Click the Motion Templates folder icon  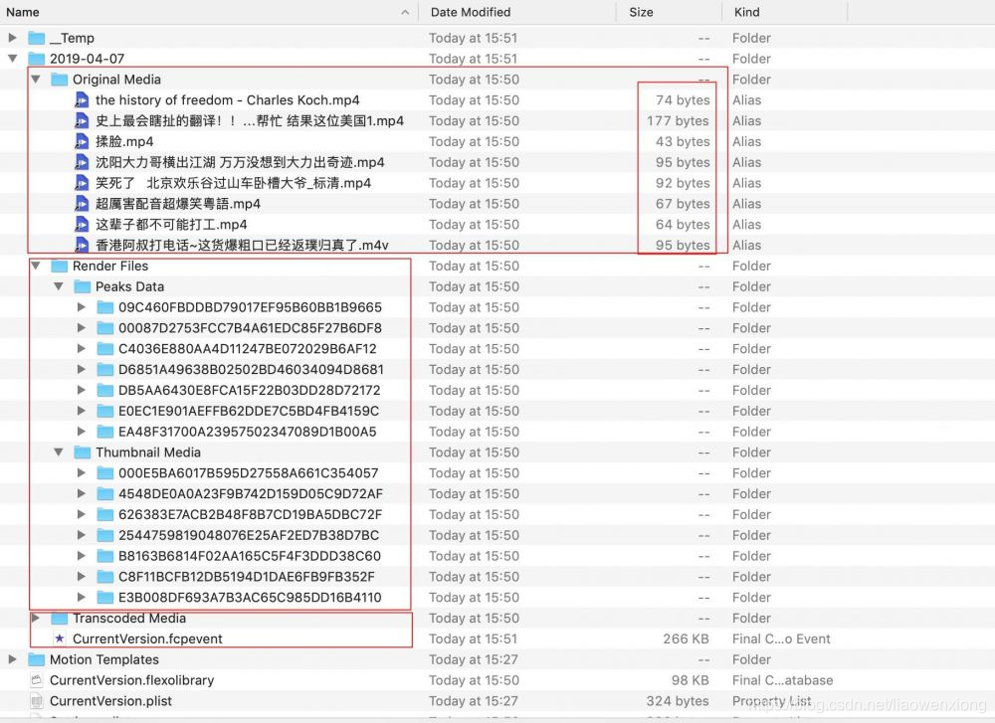[x=37, y=659]
